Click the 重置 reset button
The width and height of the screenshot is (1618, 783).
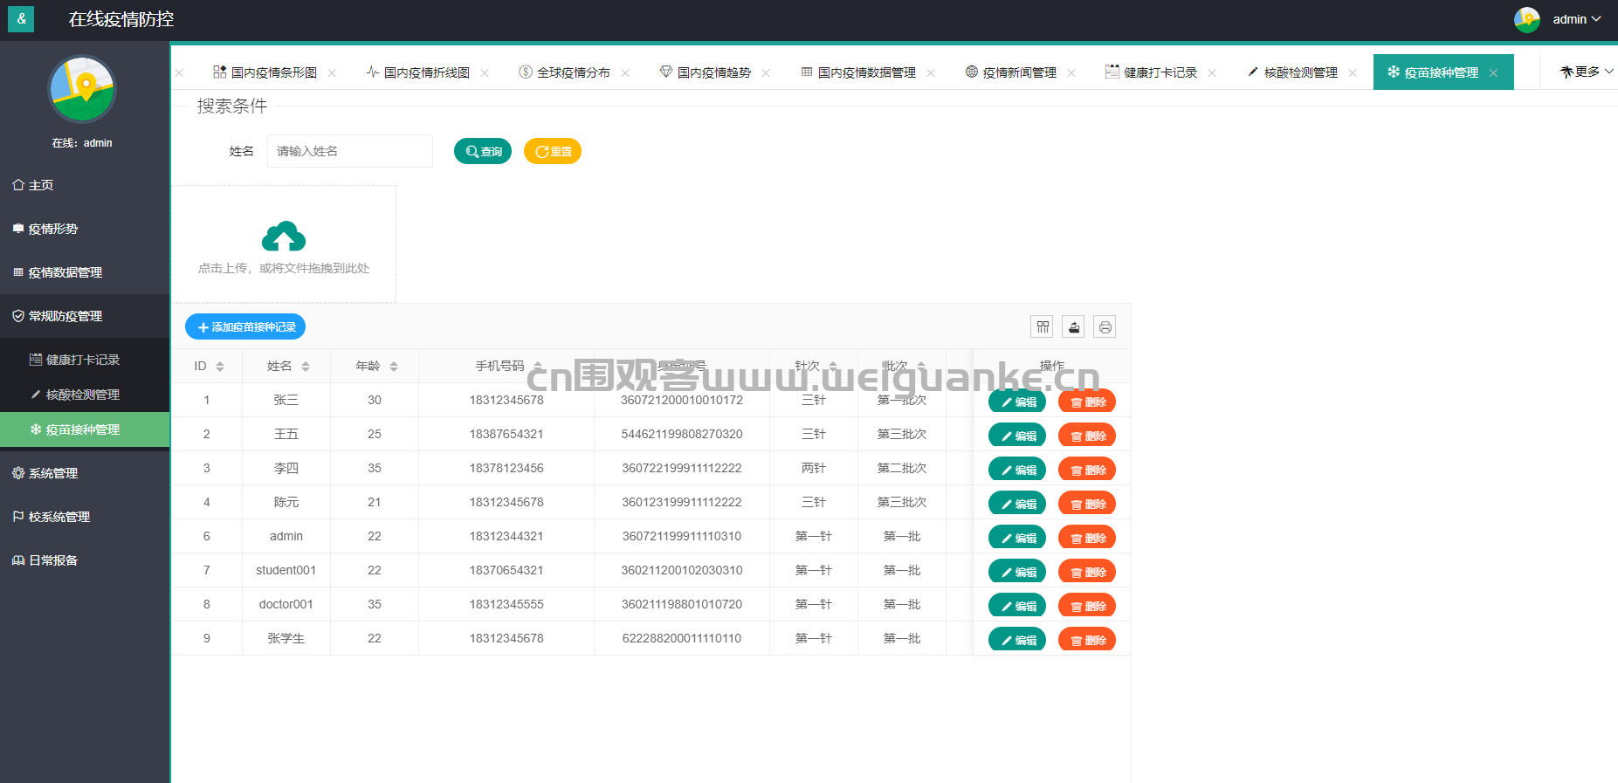point(553,151)
